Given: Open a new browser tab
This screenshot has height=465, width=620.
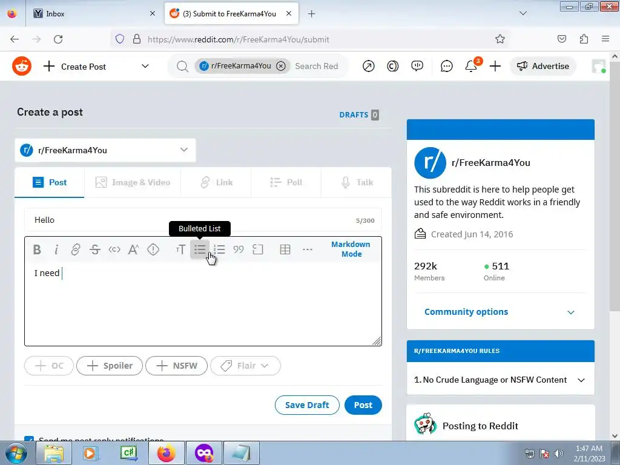Looking at the screenshot, I should (x=312, y=14).
